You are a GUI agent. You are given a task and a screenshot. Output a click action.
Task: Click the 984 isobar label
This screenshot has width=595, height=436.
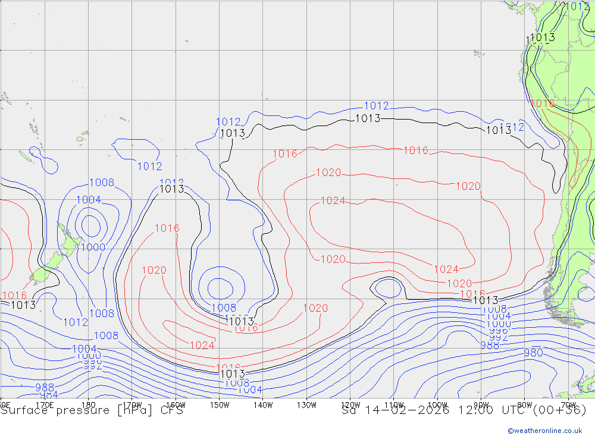tap(49, 396)
